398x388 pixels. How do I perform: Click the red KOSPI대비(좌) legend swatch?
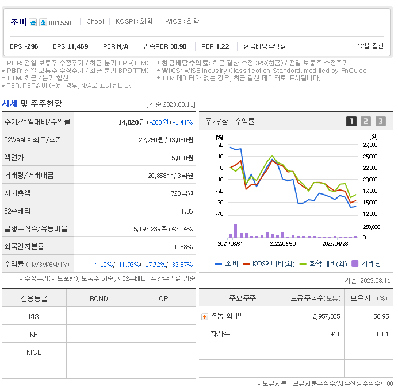tap(246, 264)
